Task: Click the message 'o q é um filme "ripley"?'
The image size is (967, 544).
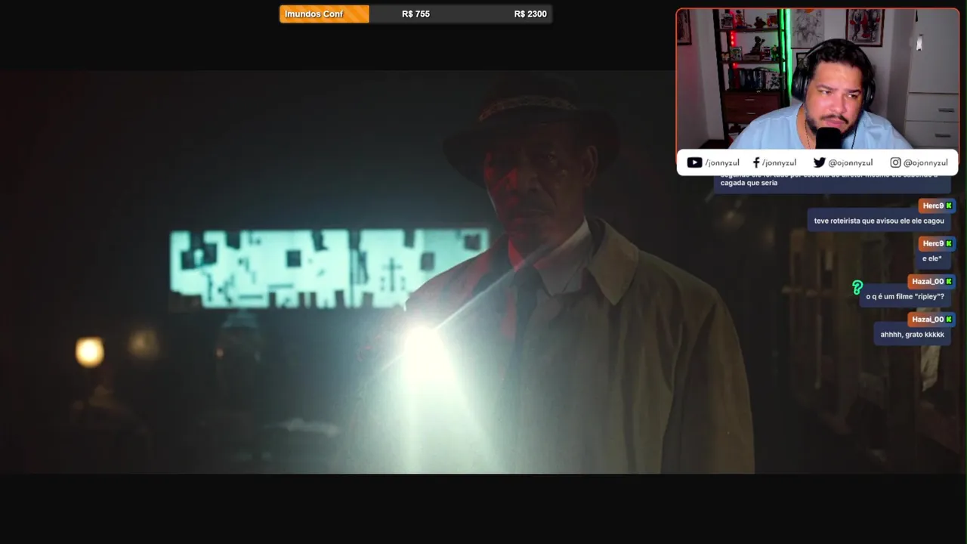Action: pyautogui.click(x=905, y=296)
